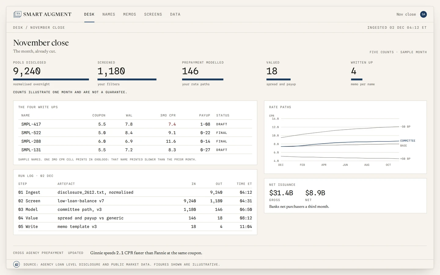Open the SMPL-131 name

click(31, 150)
